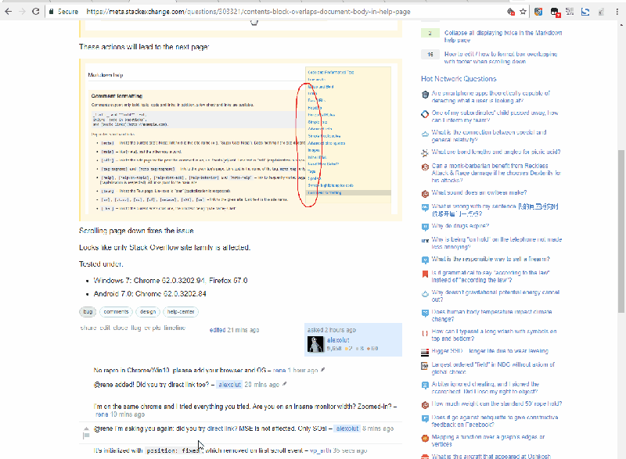This screenshot has height=459, width=626.
Task: Select the bug tag
Action: click(88, 311)
